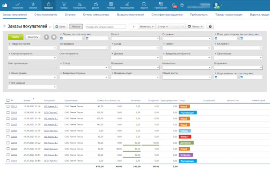Expand the Товар или группа dropdown

(32, 48)
